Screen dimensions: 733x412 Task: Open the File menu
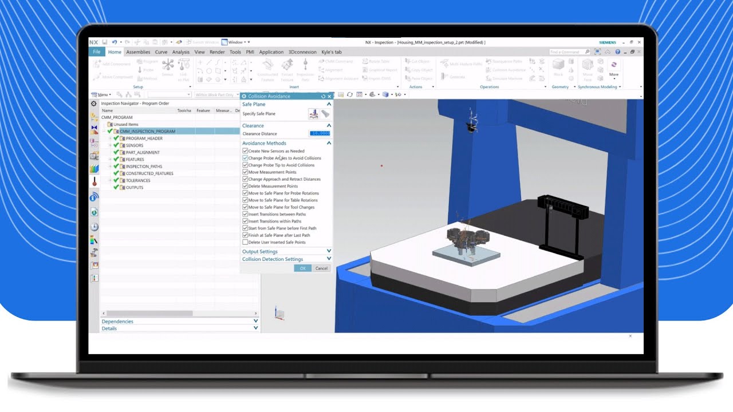tap(96, 52)
